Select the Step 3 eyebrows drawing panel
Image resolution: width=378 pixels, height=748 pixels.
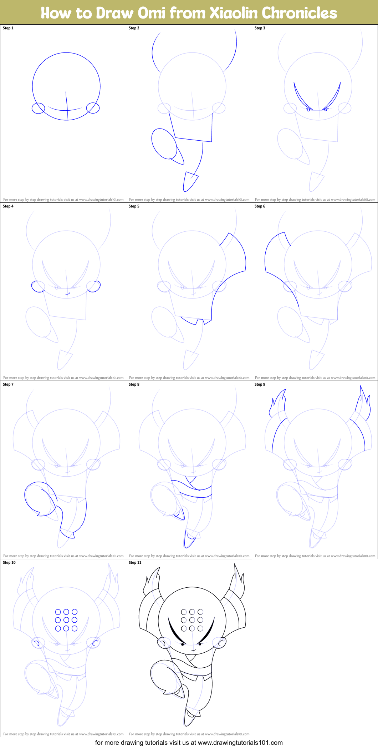click(x=315, y=114)
